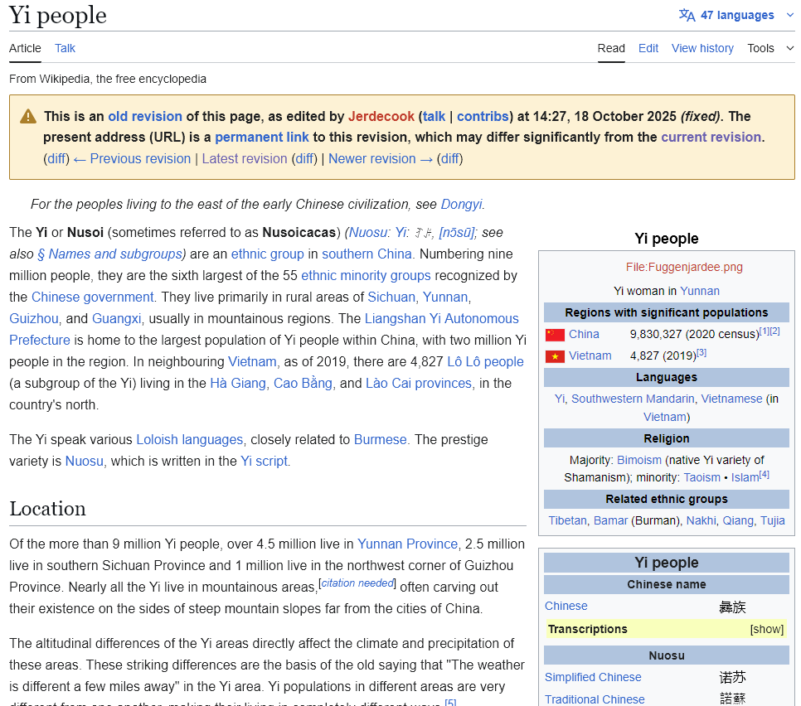Open the Burmese link
801x706 pixels.
pos(380,439)
